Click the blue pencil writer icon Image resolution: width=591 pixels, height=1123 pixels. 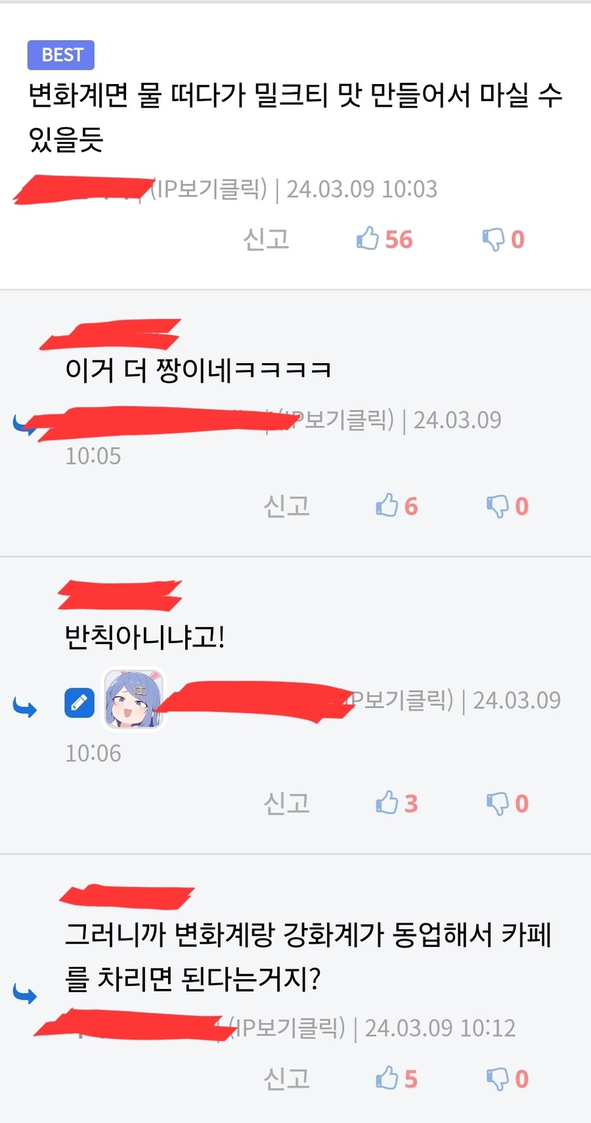click(79, 703)
